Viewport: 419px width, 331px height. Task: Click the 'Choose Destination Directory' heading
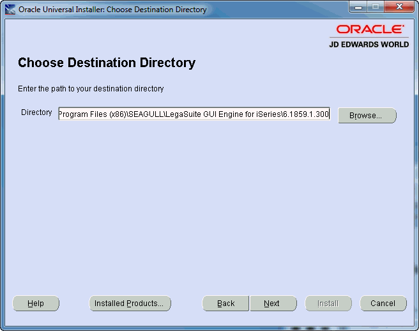(x=107, y=63)
